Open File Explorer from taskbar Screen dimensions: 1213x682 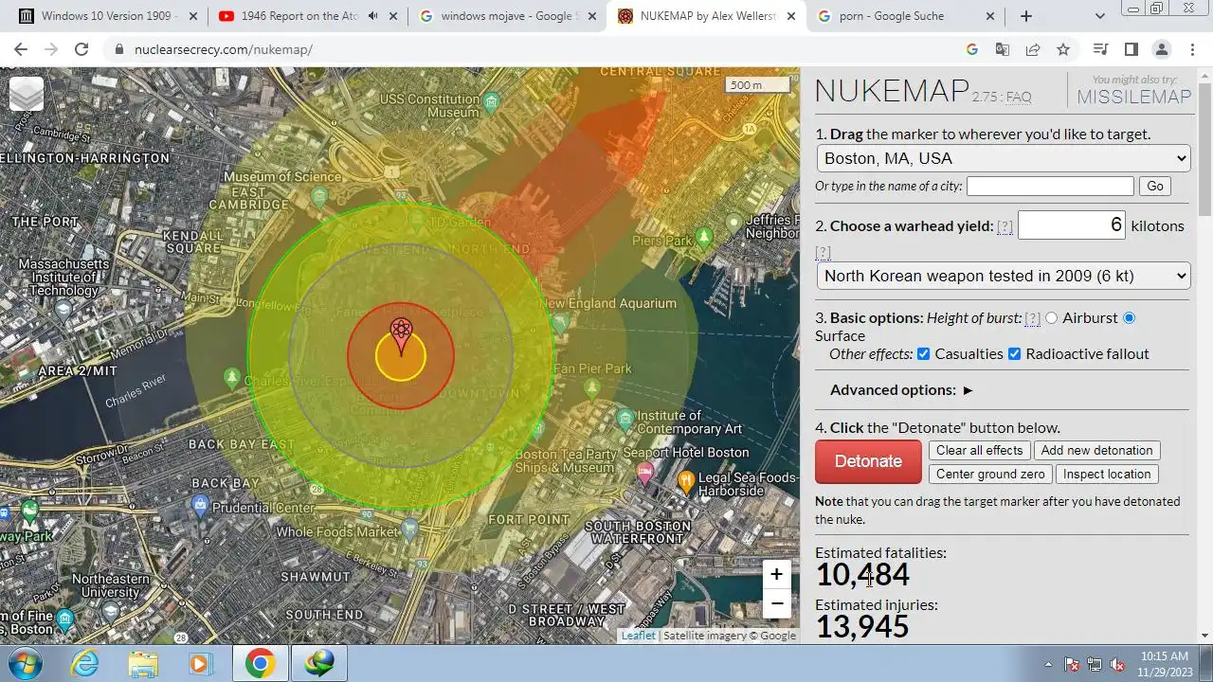(x=143, y=663)
